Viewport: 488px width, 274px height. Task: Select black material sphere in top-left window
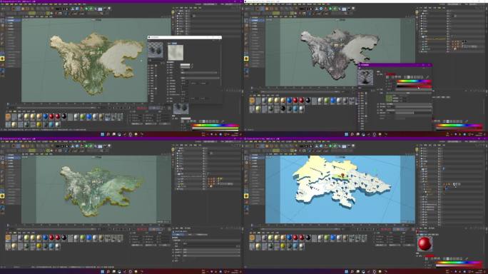[63, 116]
